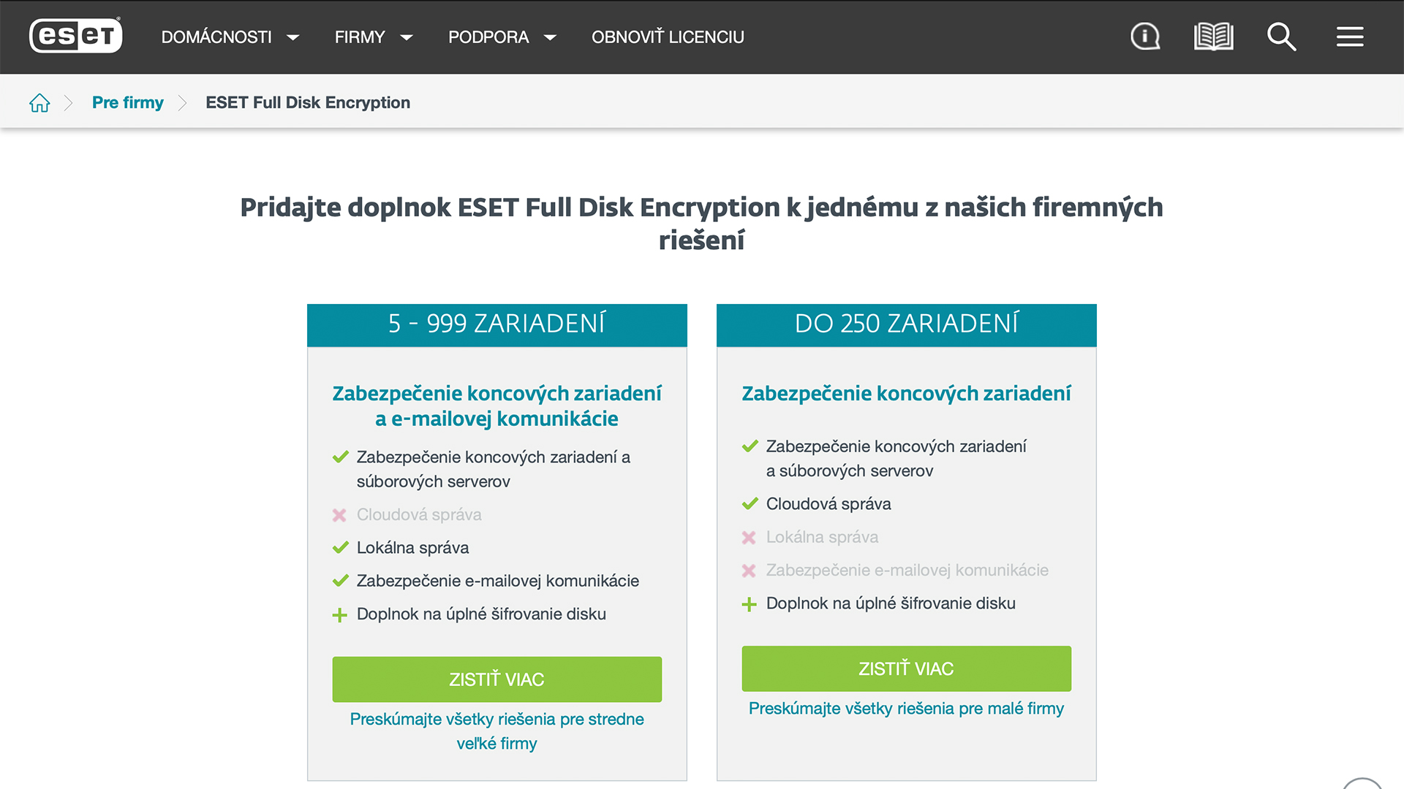This screenshot has height=789, width=1404.
Task: Open Preskúmajte riešenia pre stredne veľké firmy
Action: pyautogui.click(x=497, y=731)
